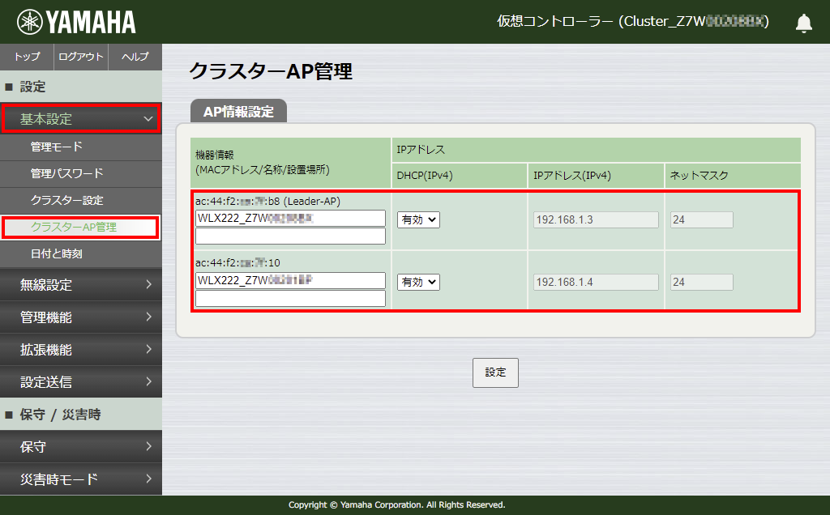Collapse the 基本設定 section

click(x=81, y=117)
